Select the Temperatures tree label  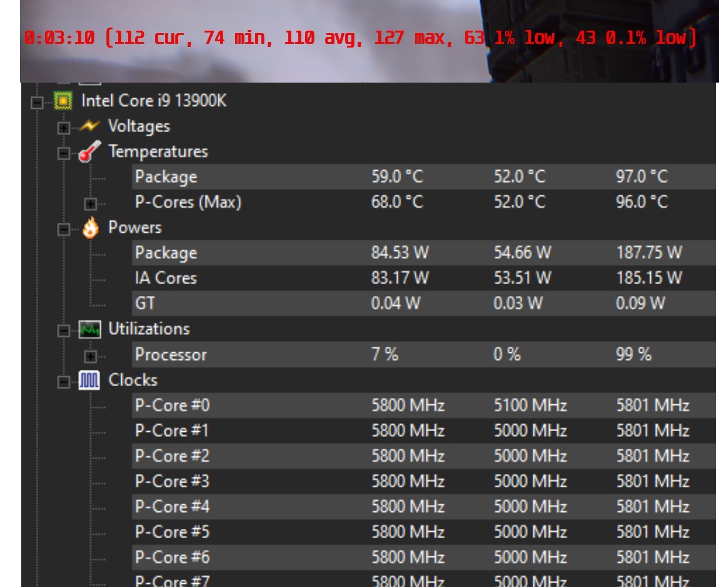(158, 151)
